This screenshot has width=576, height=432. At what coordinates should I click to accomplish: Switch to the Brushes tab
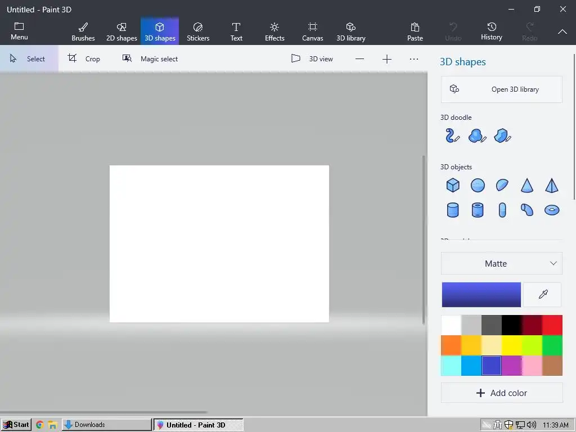[83, 31]
